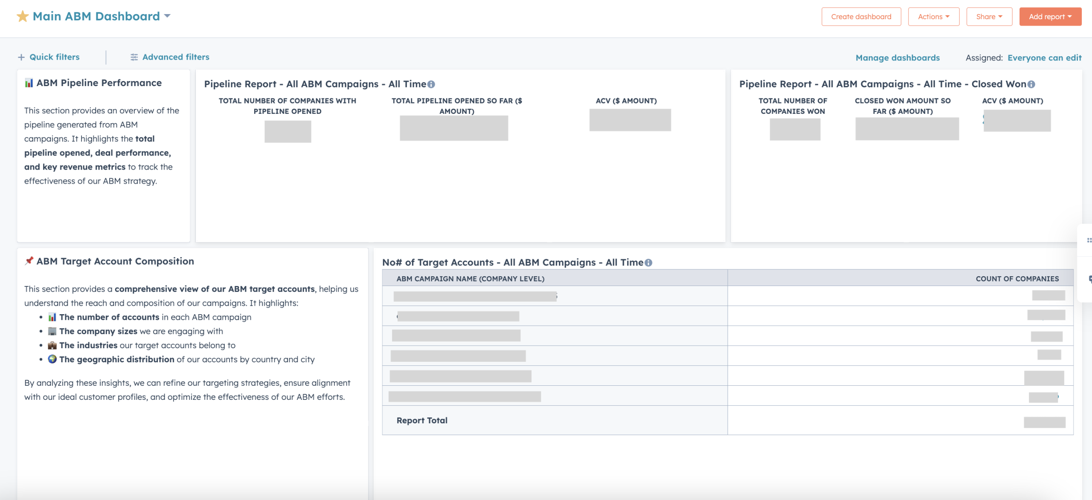
Task: Open the Actions dropdown menu
Action: pos(933,17)
